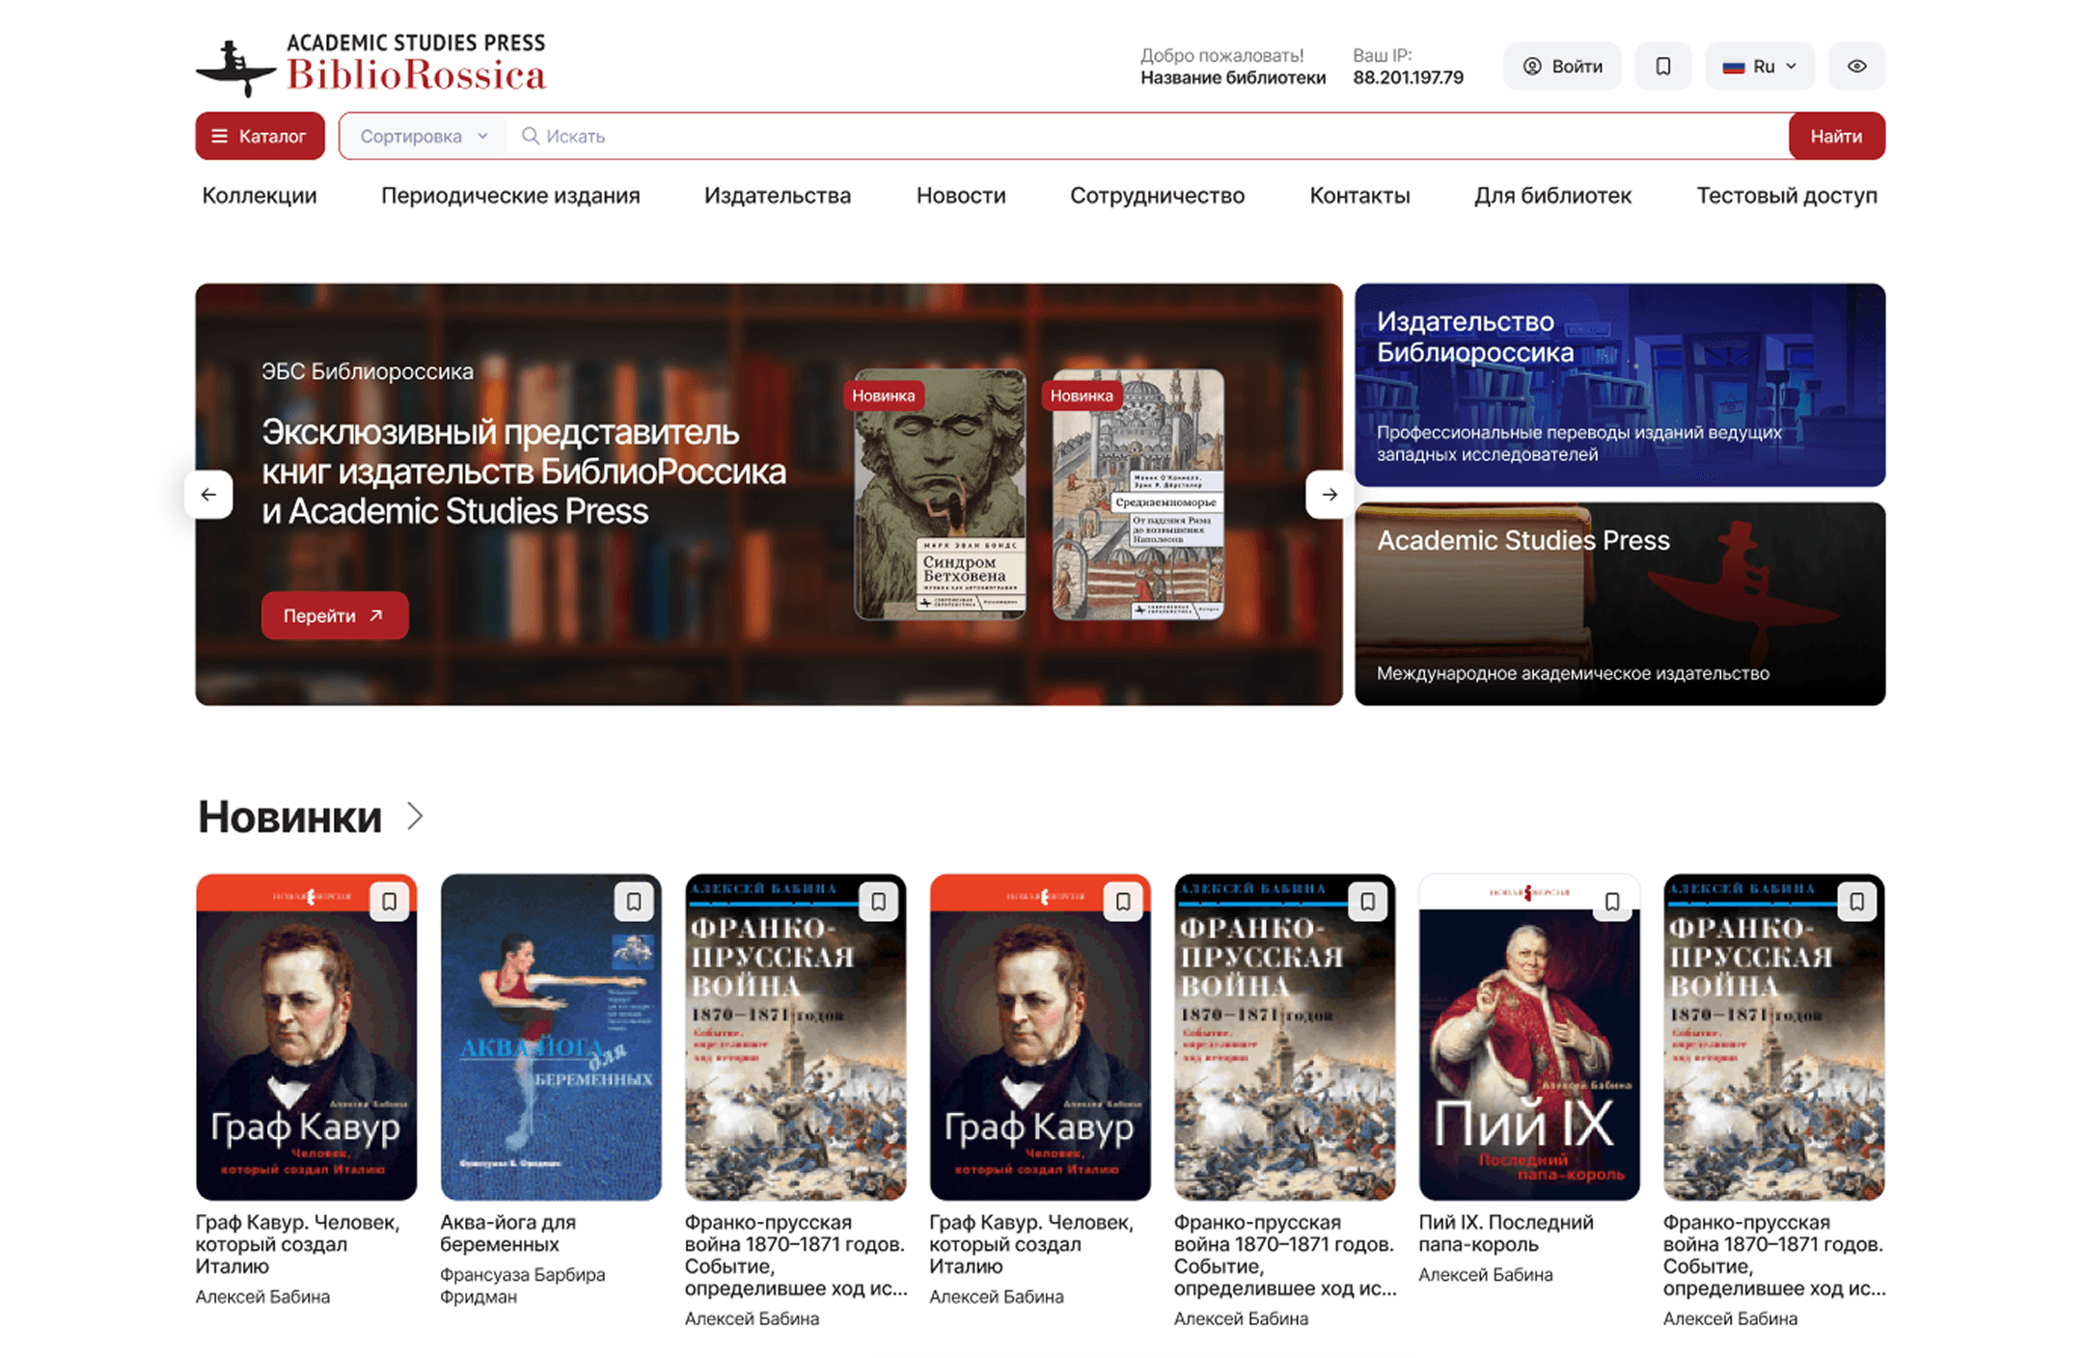
Task: Bookmark Аква-йога для беременных cover
Action: [634, 902]
